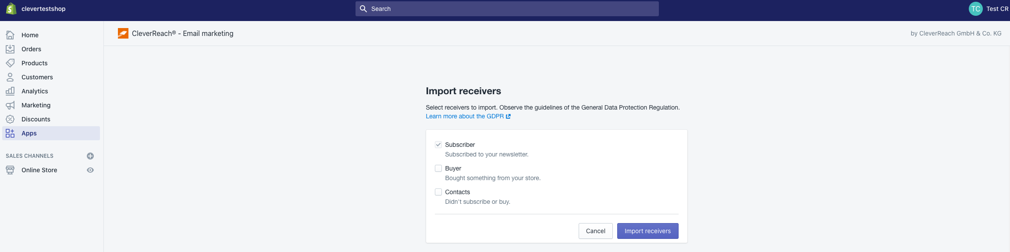This screenshot has height=252, width=1010.
Task: Click the Shopify logo icon
Action: point(11,9)
